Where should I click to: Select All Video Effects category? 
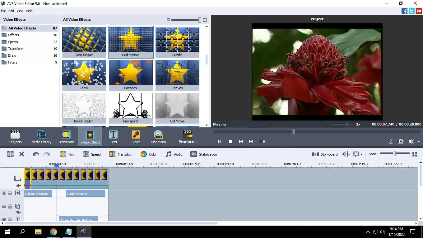30,28
